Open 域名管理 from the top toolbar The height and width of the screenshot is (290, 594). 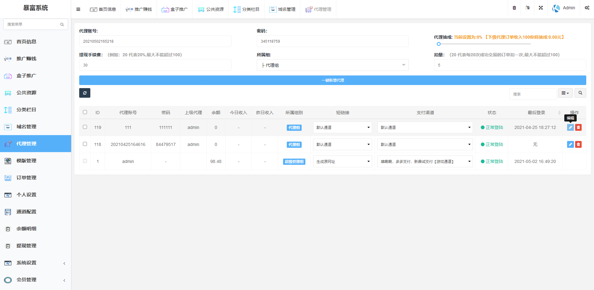click(282, 9)
